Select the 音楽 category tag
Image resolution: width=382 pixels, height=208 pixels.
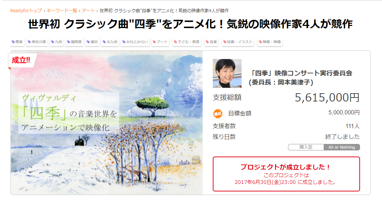[x=211, y=42]
